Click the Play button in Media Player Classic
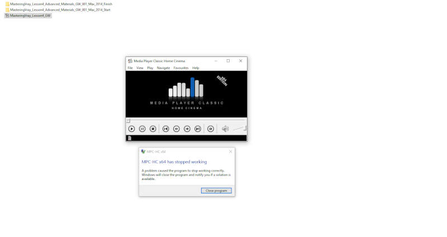Viewport: 447px width, 237px height. (131, 129)
